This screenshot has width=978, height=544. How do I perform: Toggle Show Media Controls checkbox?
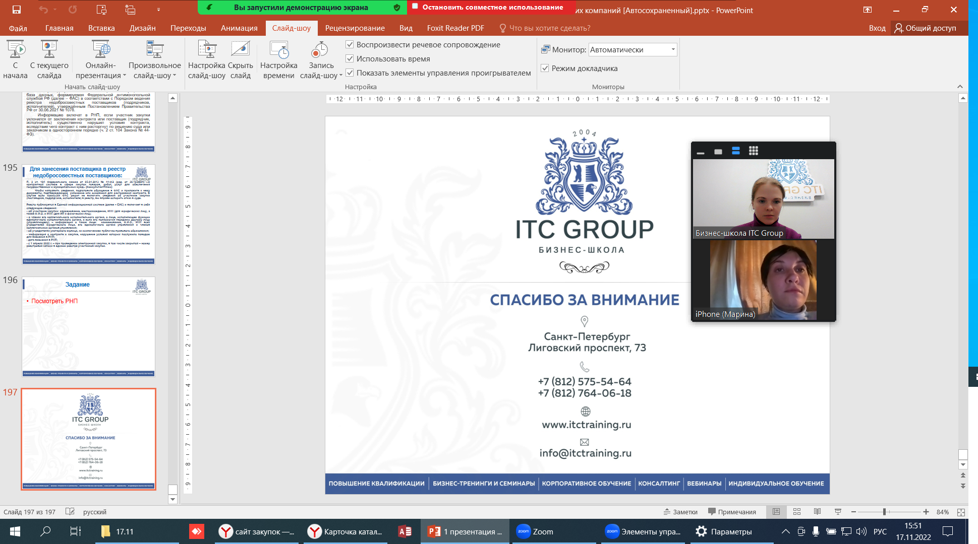click(x=350, y=73)
